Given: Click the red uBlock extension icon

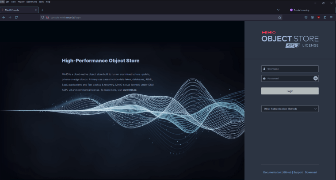Looking at the screenshot, I should (319, 18).
